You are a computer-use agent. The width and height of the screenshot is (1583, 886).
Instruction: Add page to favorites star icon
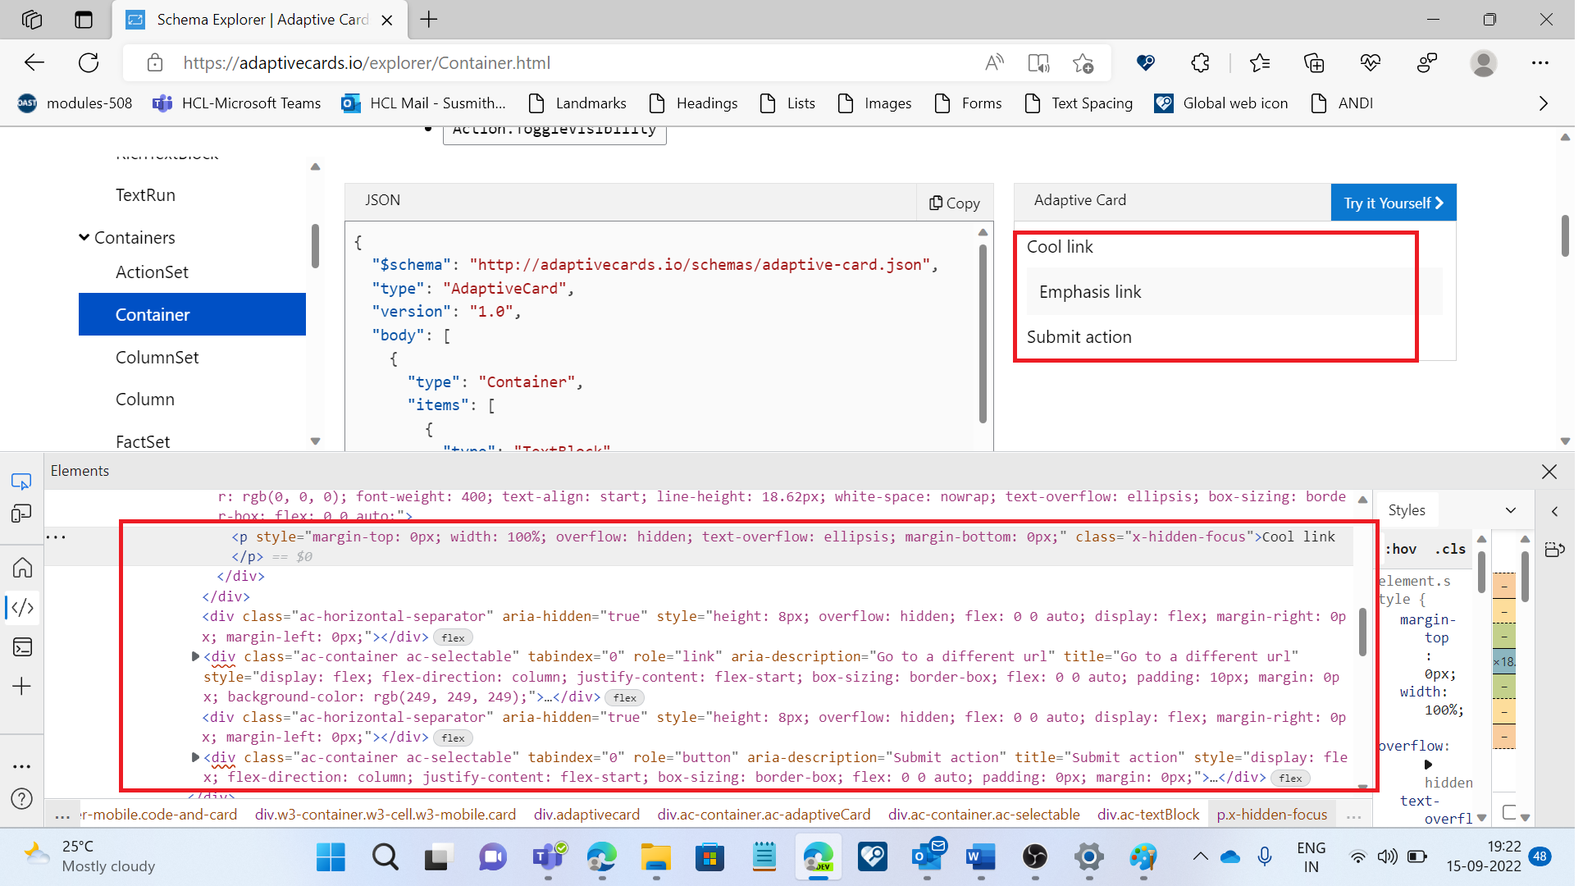[1083, 63]
